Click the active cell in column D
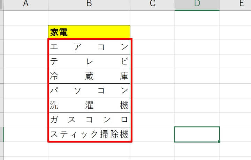 pyautogui.click(x=197, y=134)
